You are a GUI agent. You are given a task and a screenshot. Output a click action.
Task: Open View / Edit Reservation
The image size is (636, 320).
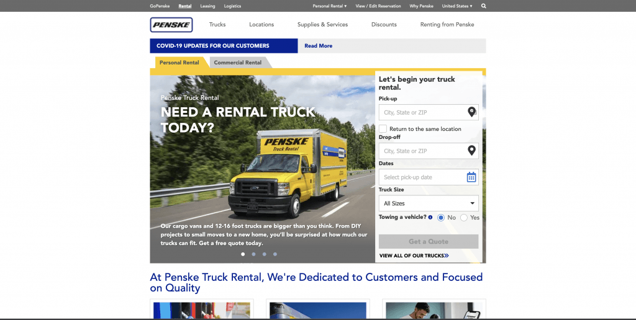coord(378,6)
